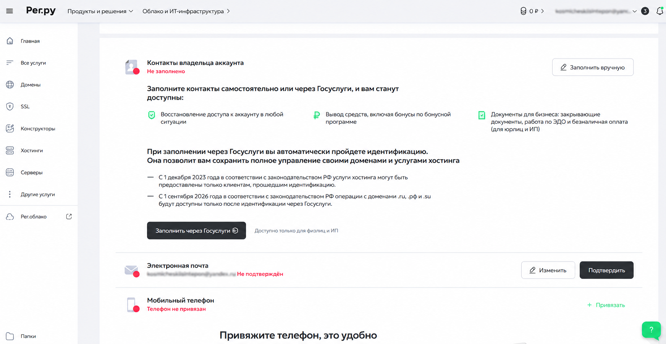
Task: Click the account owner contacts avatar icon
Action: coord(132,67)
